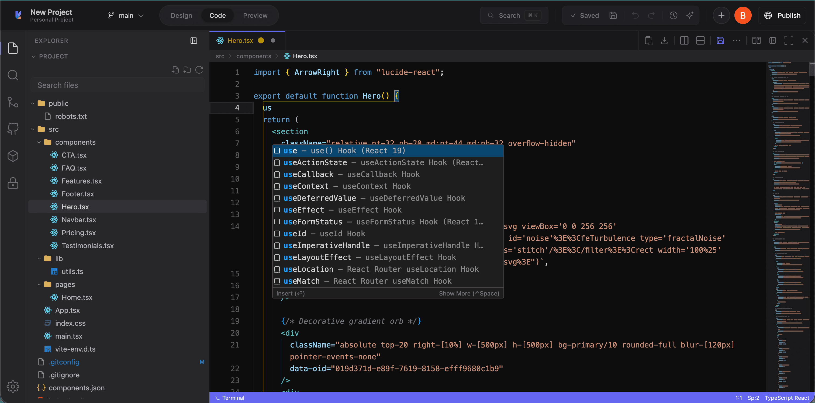Select useCallback autocomplete suggestion
The width and height of the screenshot is (815, 403).
tap(388, 174)
